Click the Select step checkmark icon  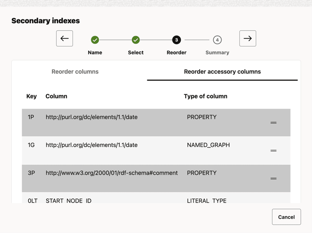click(x=136, y=40)
